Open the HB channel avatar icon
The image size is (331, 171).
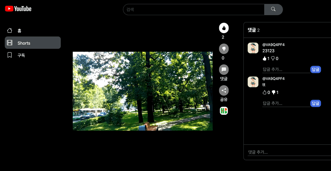(x=224, y=111)
